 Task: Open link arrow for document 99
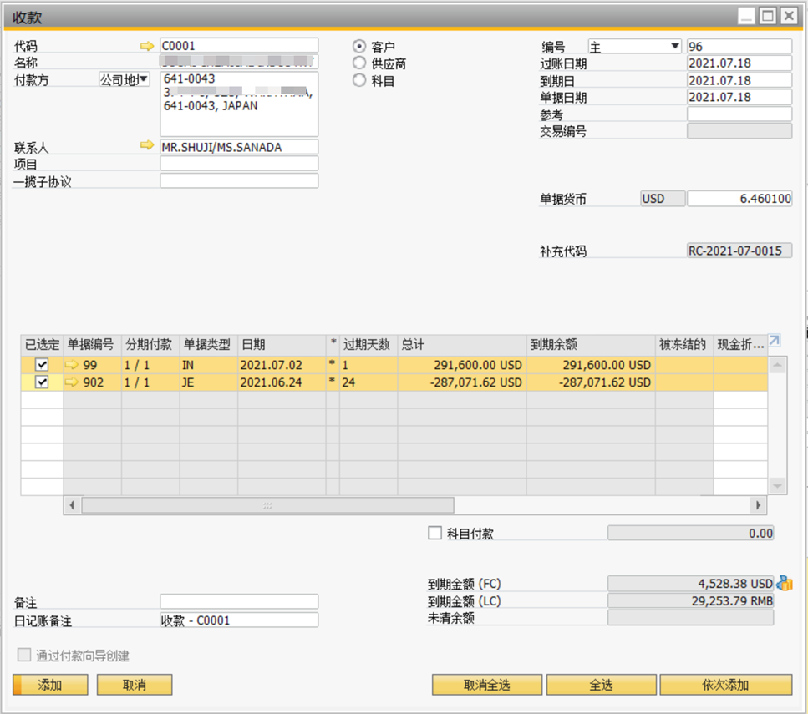[72, 365]
